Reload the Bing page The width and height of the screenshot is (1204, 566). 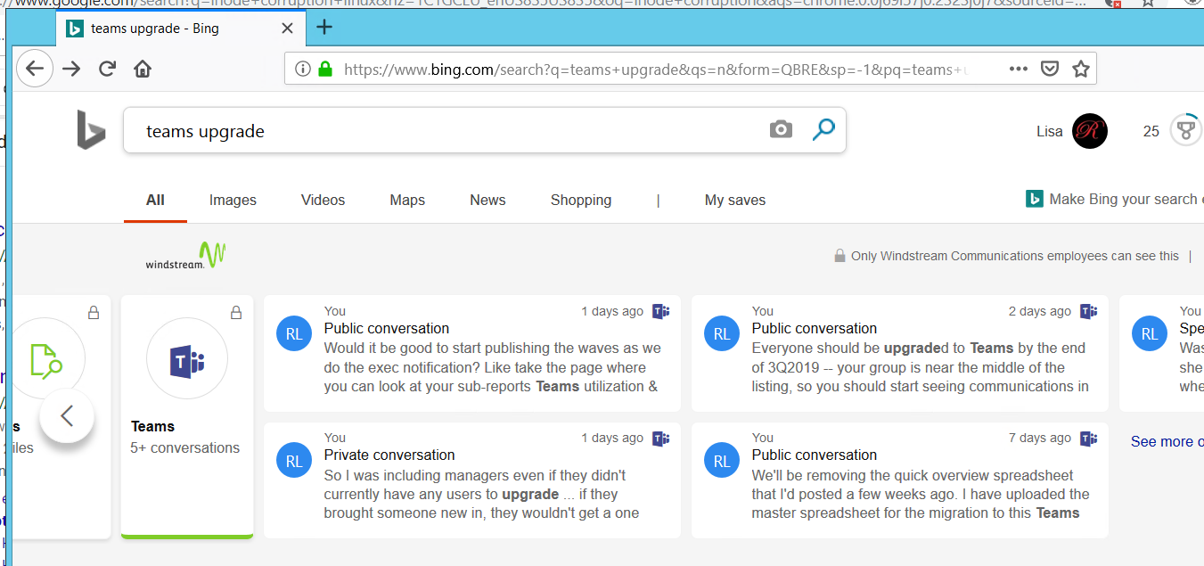[x=108, y=69]
